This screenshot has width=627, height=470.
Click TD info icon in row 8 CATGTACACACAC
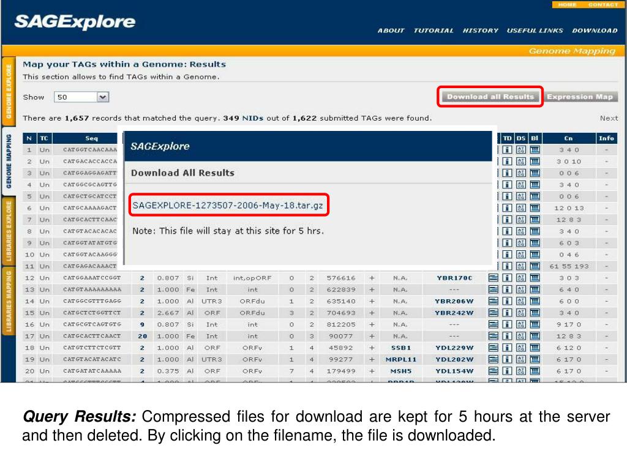(x=507, y=231)
